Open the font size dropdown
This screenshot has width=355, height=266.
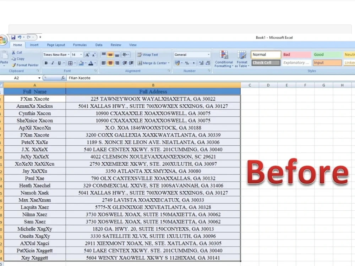(81, 55)
